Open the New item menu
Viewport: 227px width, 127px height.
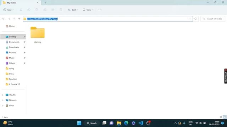(9, 10)
